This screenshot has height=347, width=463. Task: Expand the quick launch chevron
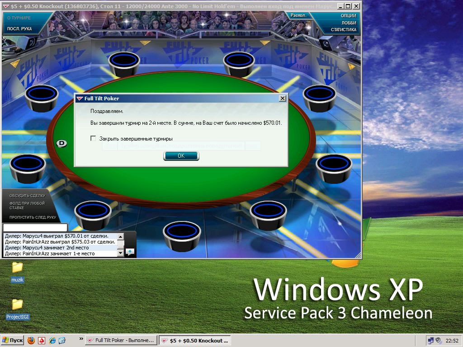coord(81,339)
